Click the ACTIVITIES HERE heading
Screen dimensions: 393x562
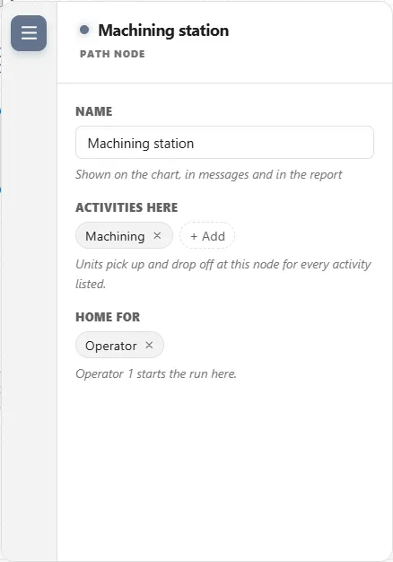pyautogui.click(x=127, y=207)
